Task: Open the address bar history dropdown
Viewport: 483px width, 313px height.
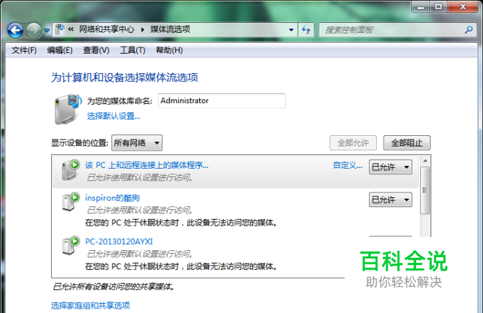Action: point(291,30)
